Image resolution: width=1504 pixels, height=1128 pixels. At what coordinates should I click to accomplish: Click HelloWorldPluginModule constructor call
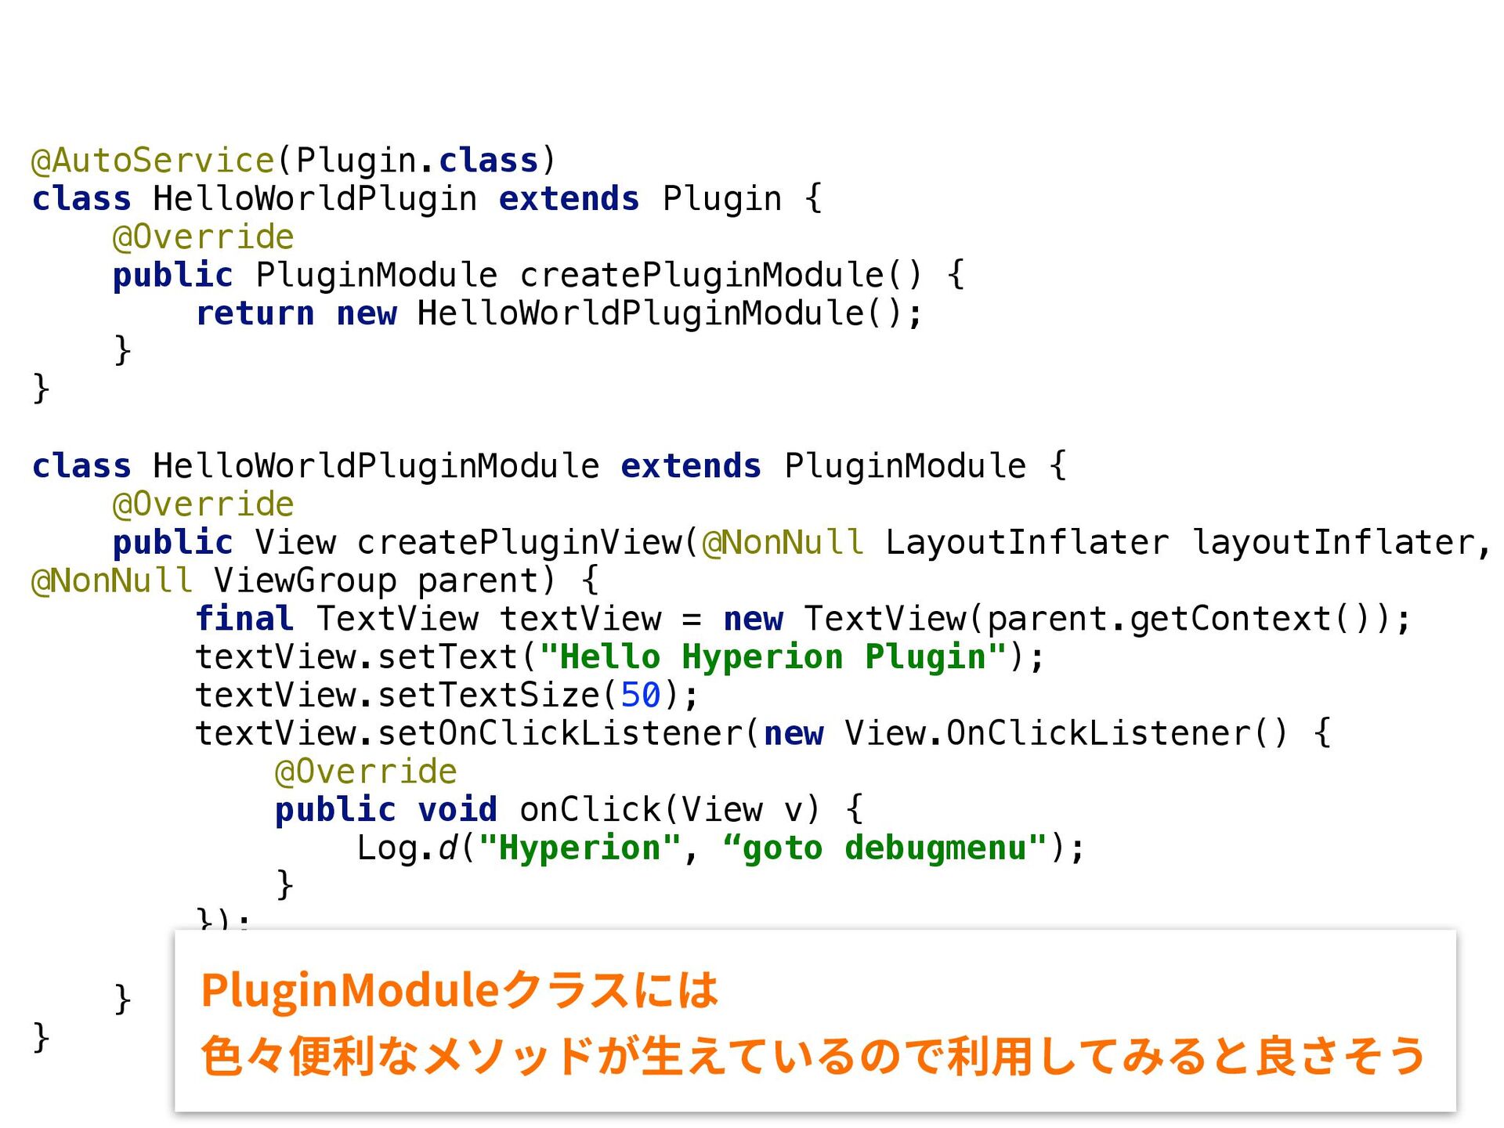[640, 313]
